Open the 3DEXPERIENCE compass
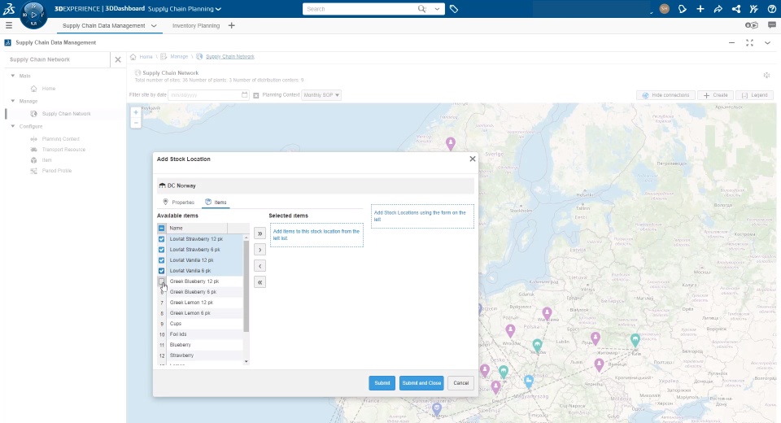This screenshot has width=781, height=423. 34,15
